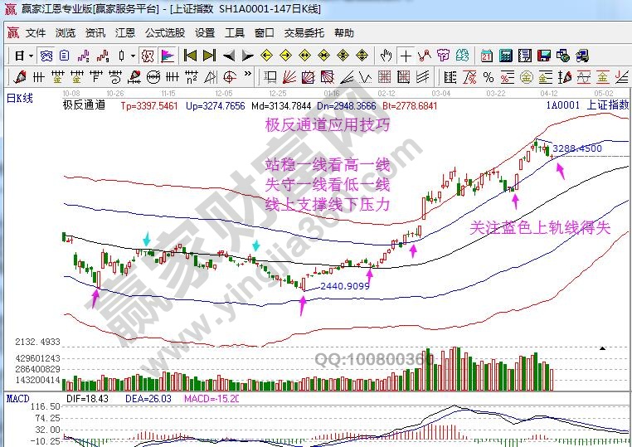Screen dimensions: 632x447
Task: Open the candlestick chart type dropdown arrow
Action: (133, 56)
